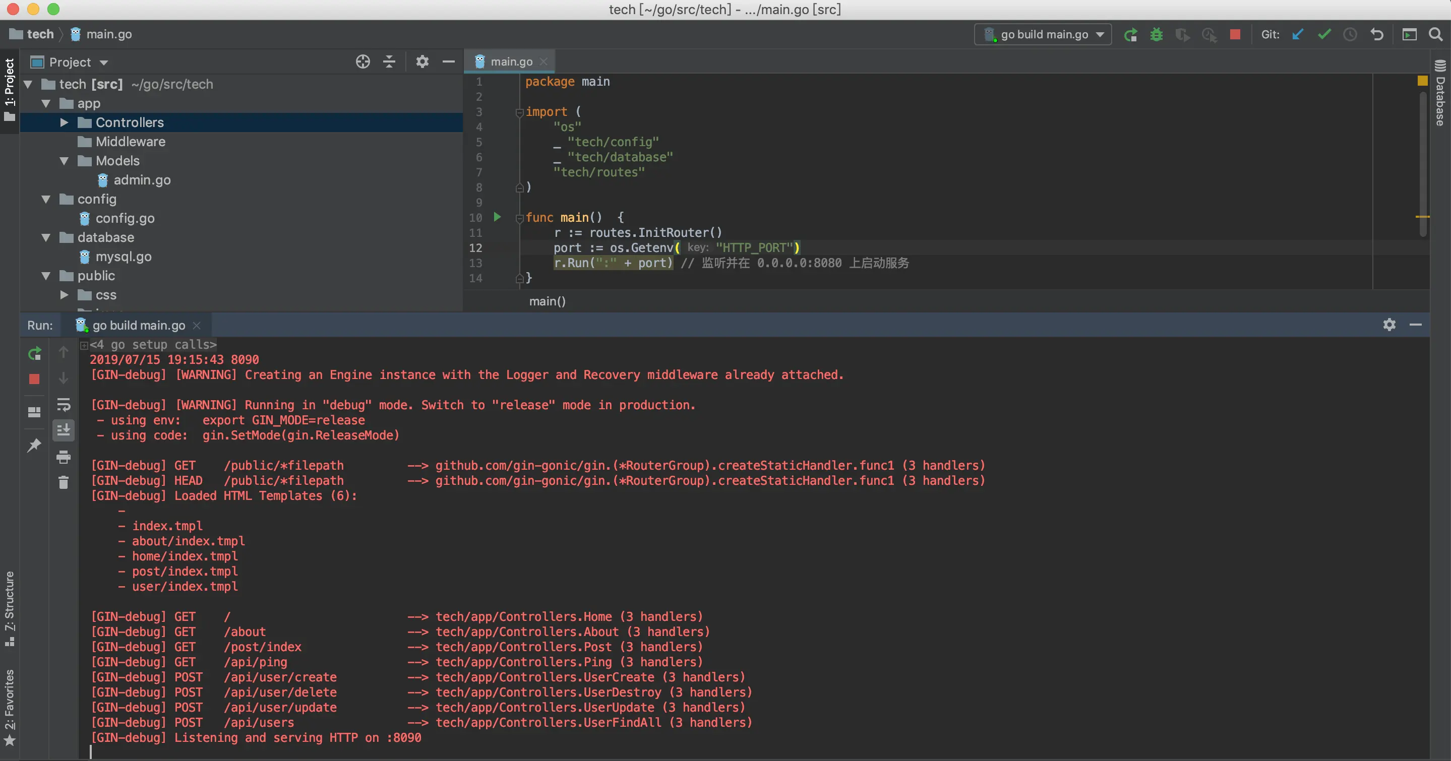
Task: Click the locate file crosshair icon in Project panel
Action: (363, 62)
